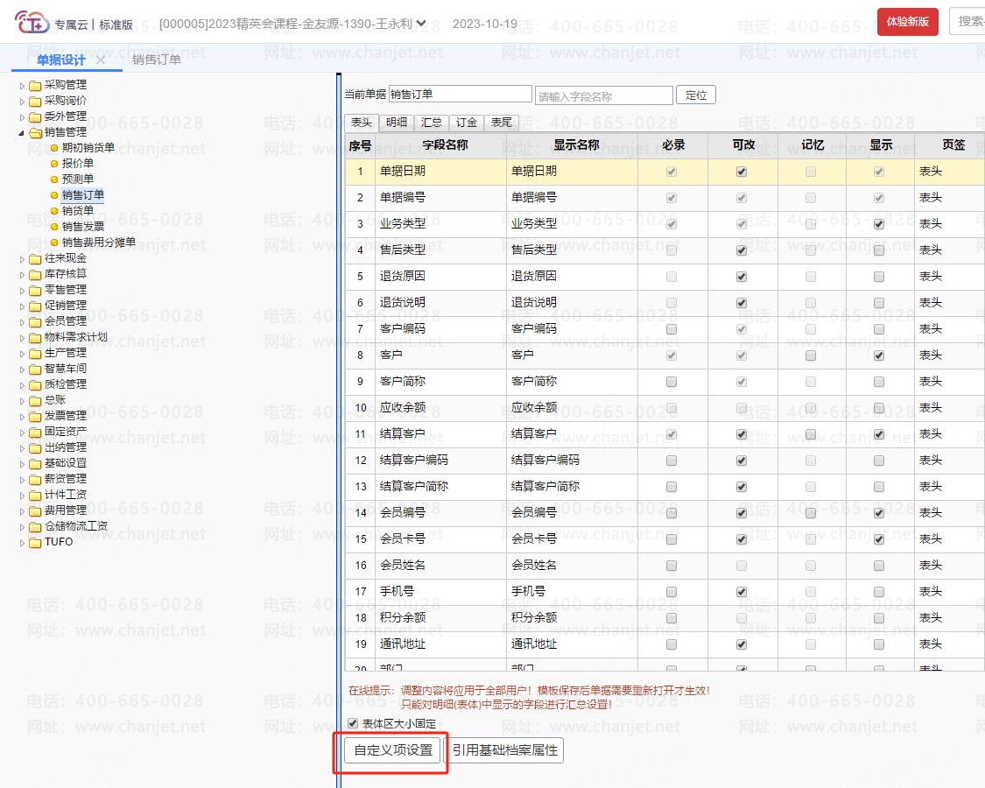Image resolution: width=985 pixels, height=788 pixels.
Task: Toggle 显示 checkbox for 客户 row
Action: pos(879,355)
